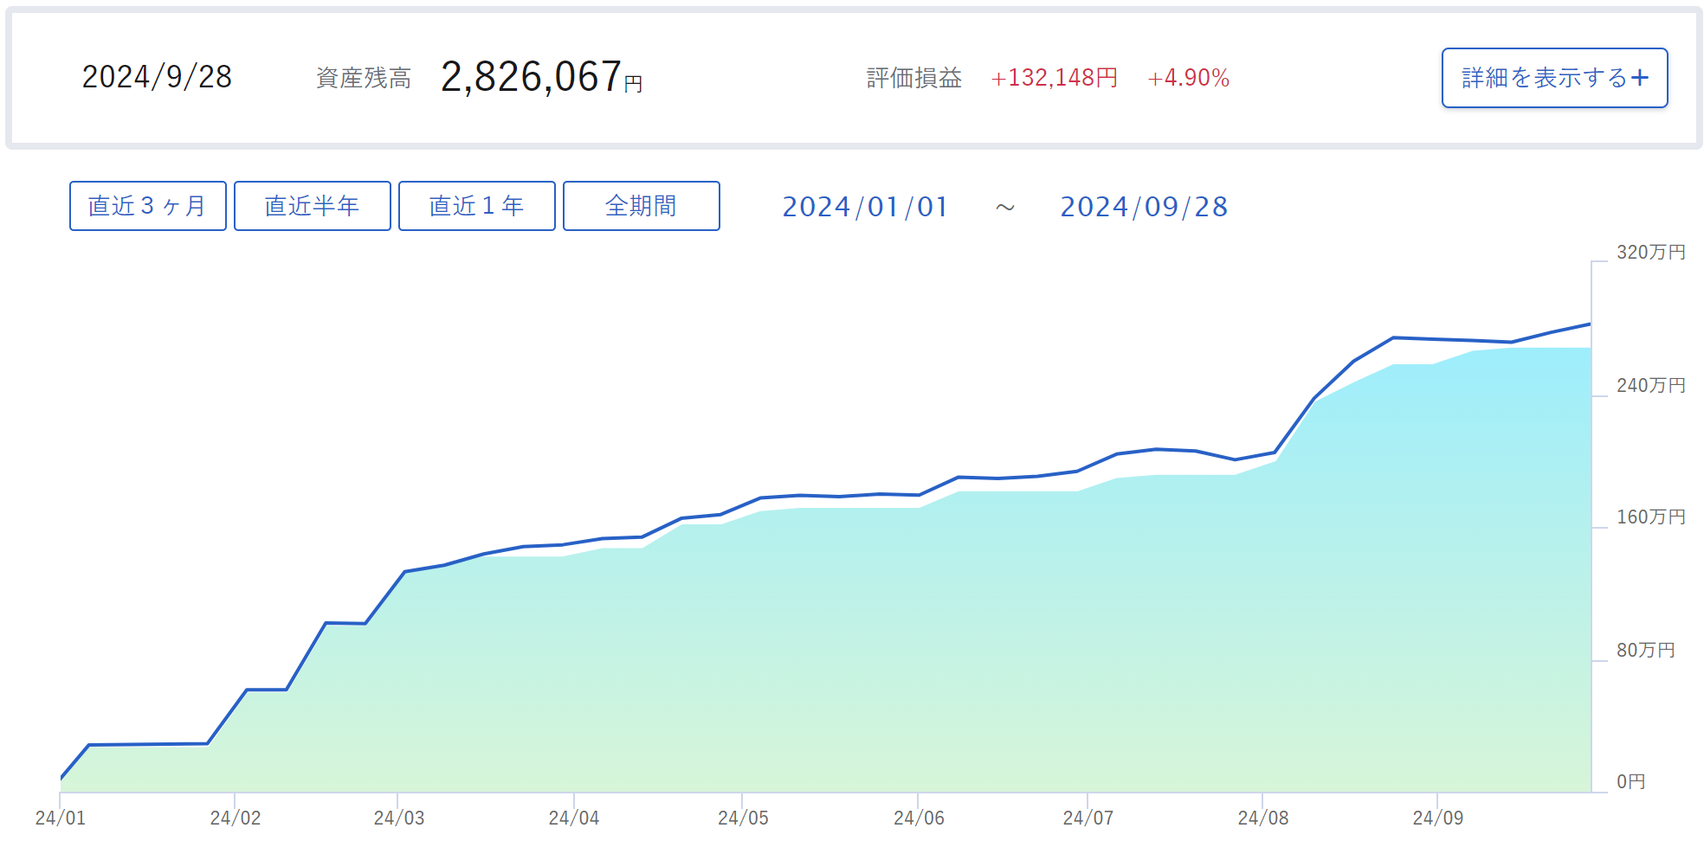The image size is (1704, 841).
Task: Click the 0円 axis label
Action: (x=1631, y=781)
